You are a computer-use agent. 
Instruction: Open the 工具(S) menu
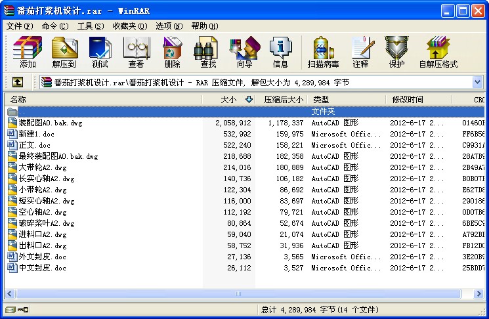[91, 26]
